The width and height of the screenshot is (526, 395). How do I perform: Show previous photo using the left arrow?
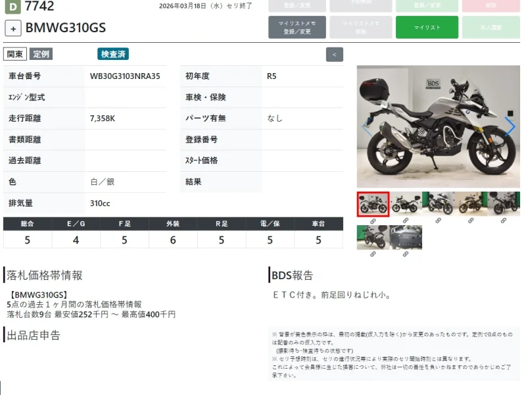click(x=366, y=126)
